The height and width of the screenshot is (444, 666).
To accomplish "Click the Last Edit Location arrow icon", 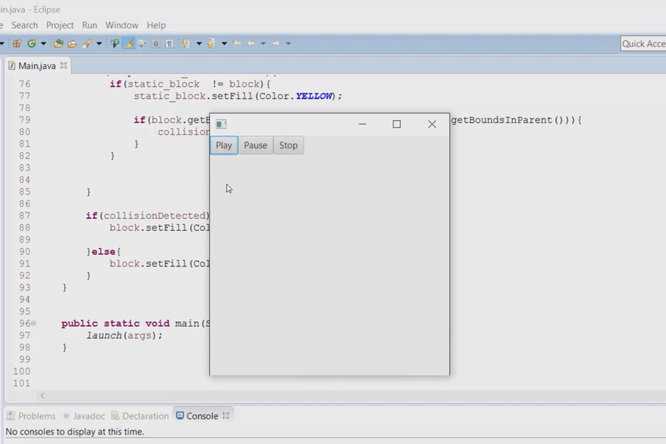I will tap(237, 43).
